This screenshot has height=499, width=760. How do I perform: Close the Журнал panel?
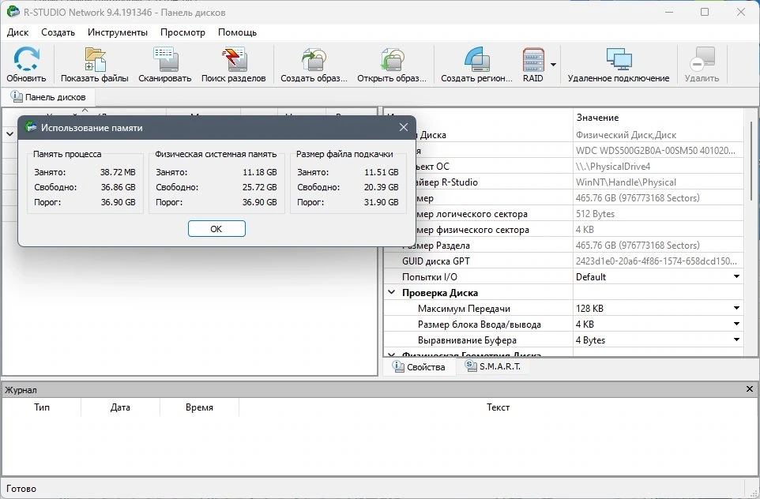click(x=750, y=389)
